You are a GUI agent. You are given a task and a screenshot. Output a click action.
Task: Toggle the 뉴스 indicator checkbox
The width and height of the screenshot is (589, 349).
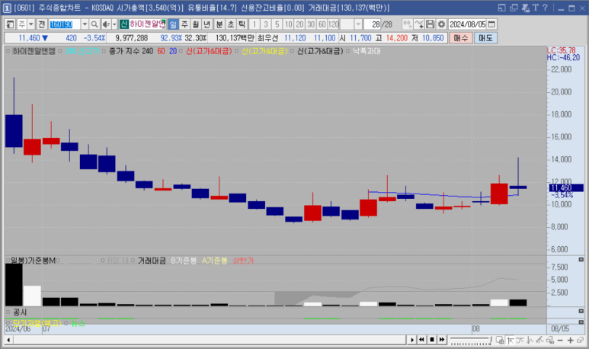click(66, 323)
